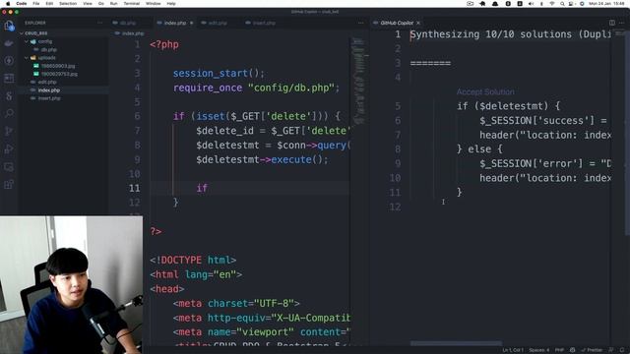Open the Help menu

[171, 4]
